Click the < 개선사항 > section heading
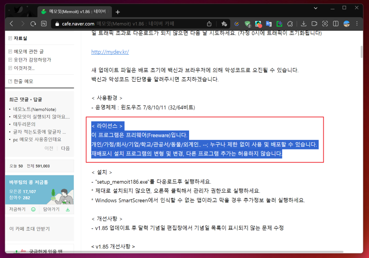The width and height of the screenshot is (369, 258). point(107,219)
